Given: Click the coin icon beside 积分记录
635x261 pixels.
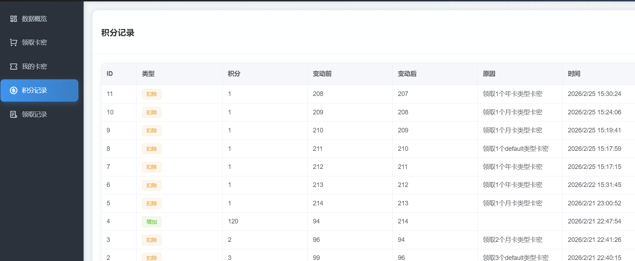Looking at the screenshot, I should (x=13, y=90).
